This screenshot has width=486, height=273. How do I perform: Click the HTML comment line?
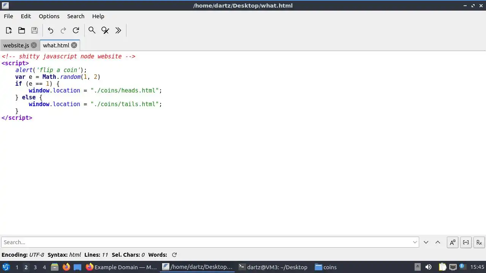68,56
